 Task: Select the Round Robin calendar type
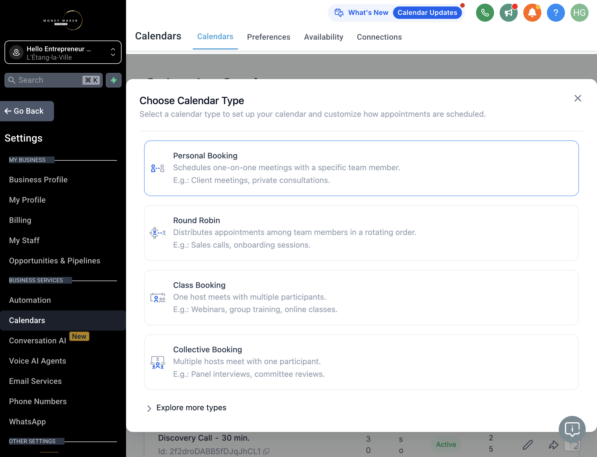[361, 233]
